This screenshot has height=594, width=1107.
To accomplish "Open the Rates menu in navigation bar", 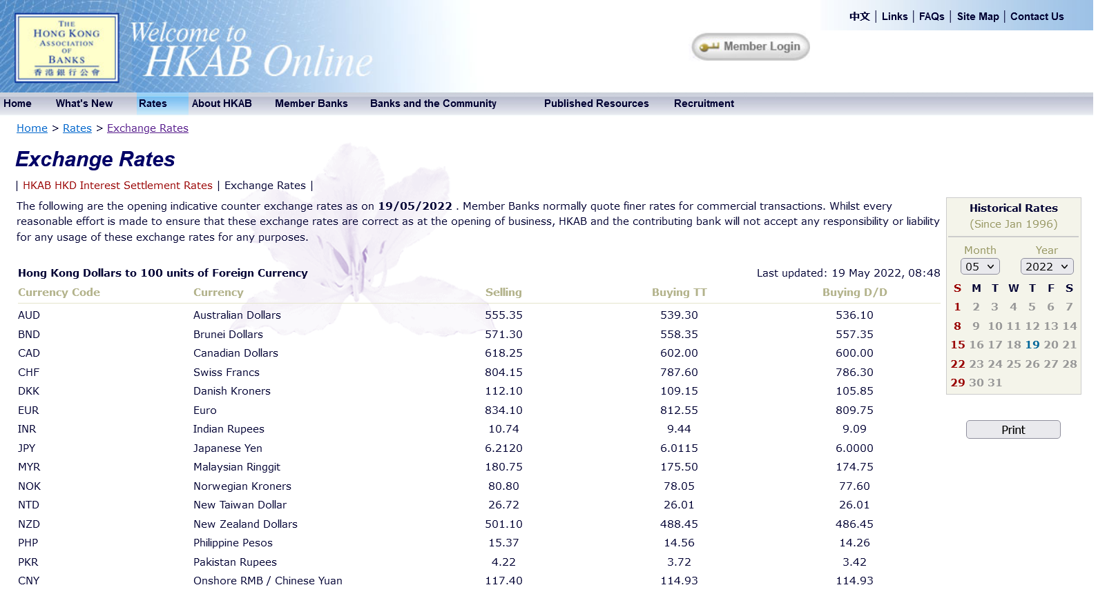I will (153, 103).
